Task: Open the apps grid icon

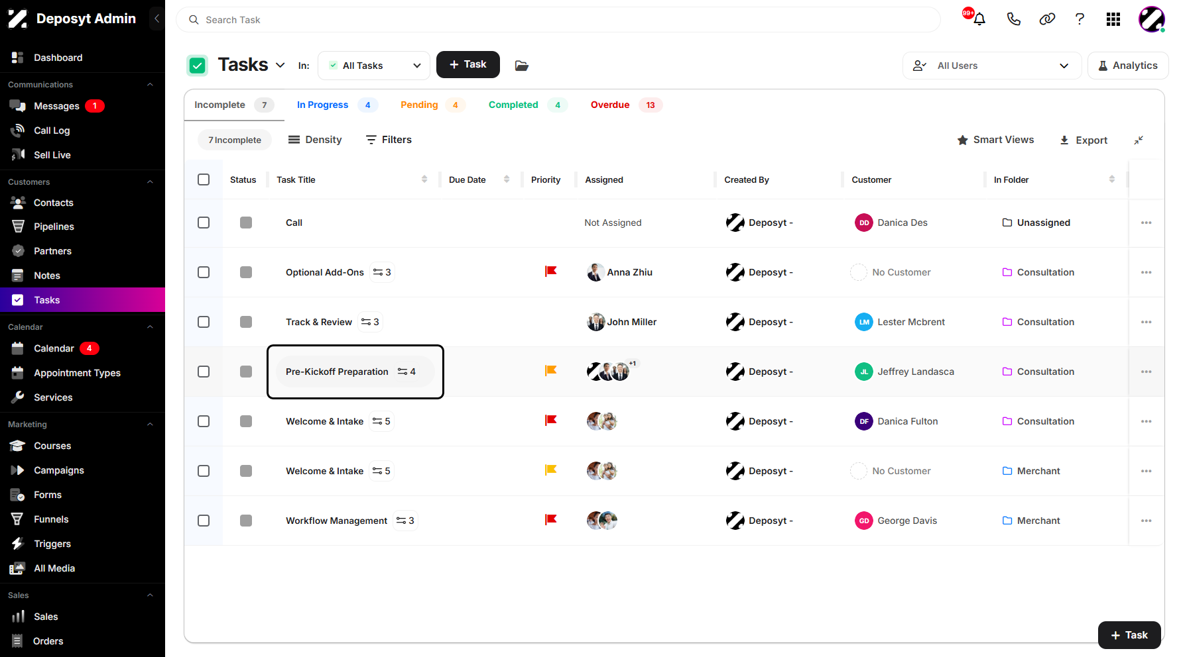Action: [1113, 19]
